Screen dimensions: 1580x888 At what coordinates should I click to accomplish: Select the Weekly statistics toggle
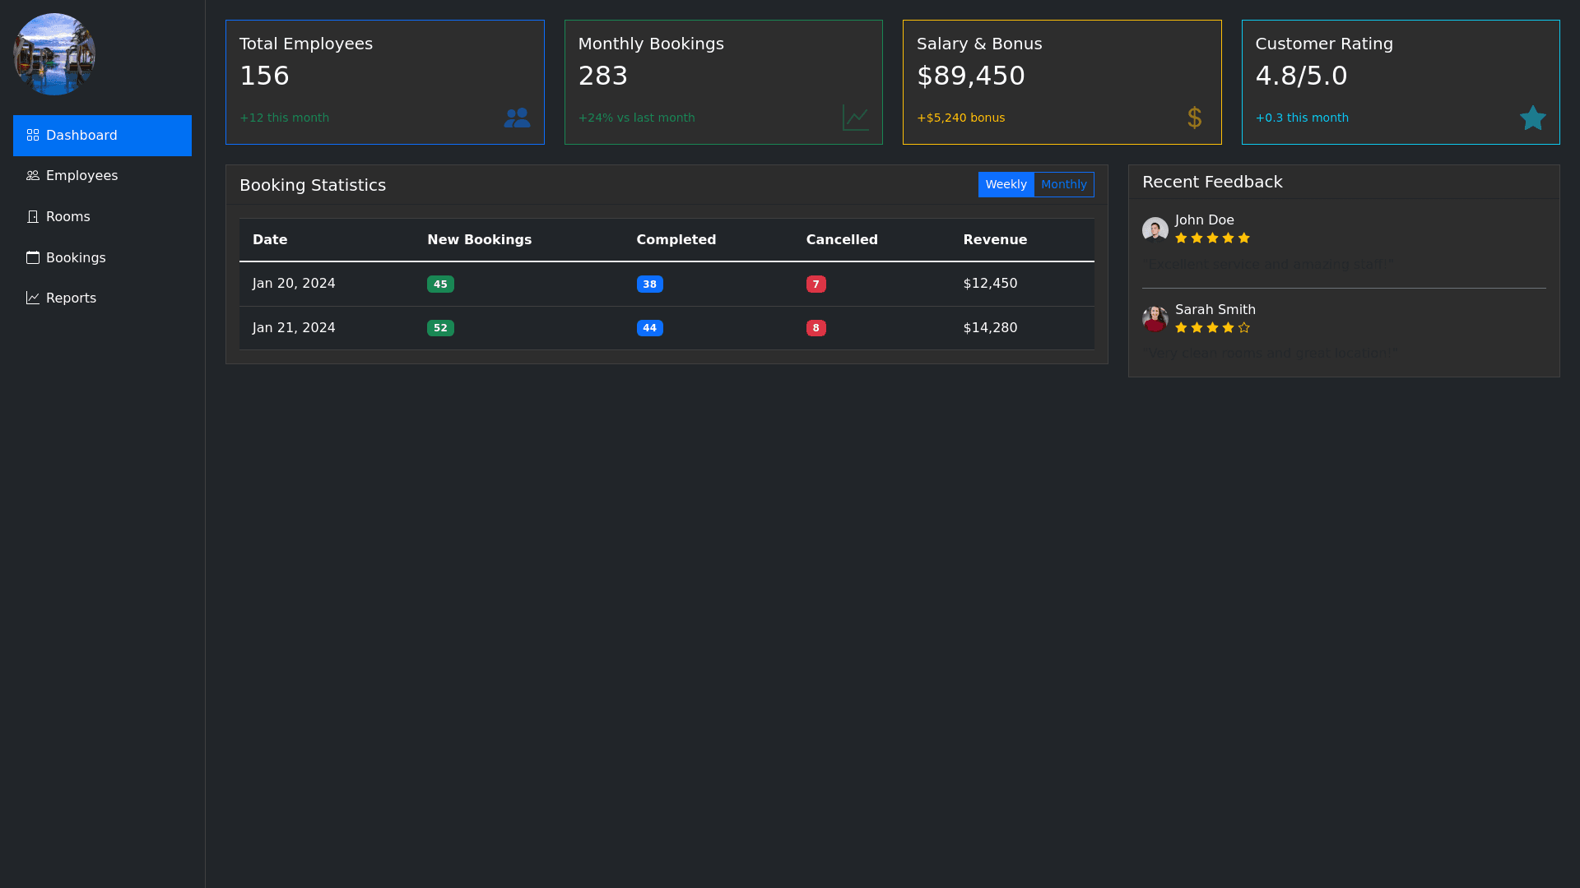coord(1006,184)
